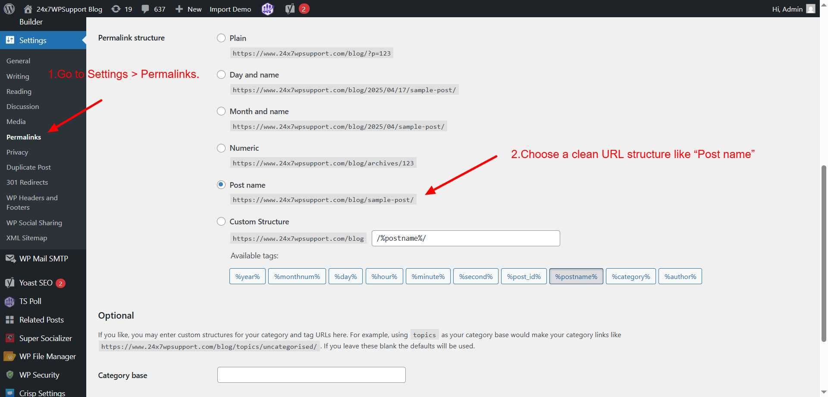828x397 pixels.
Task: Select the Day and name radio button
Action: pyautogui.click(x=221, y=74)
